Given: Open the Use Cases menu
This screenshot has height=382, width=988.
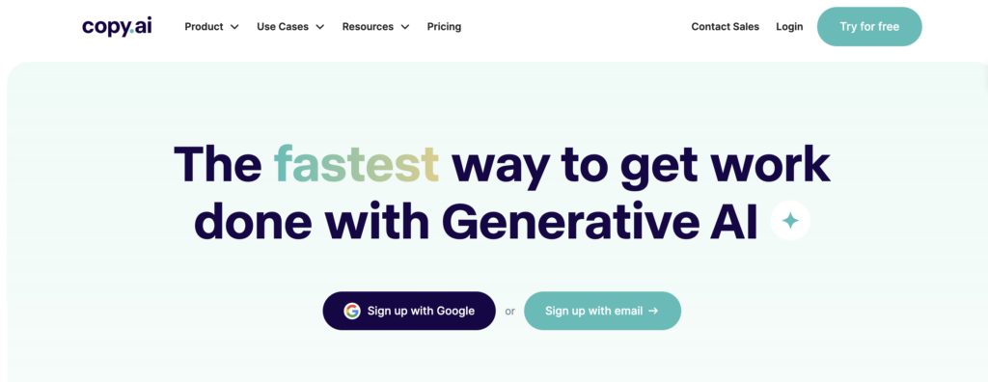Looking at the screenshot, I should point(290,26).
